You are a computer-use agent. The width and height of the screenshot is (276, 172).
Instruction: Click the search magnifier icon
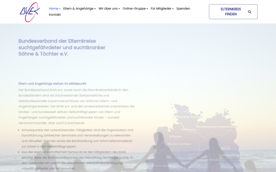coord(249,12)
